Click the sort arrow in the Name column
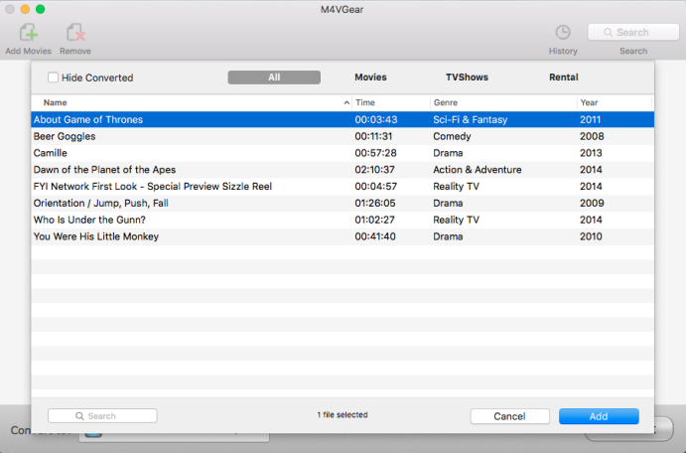The height and width of the screenshot is (453, 686). coord(346,103)
